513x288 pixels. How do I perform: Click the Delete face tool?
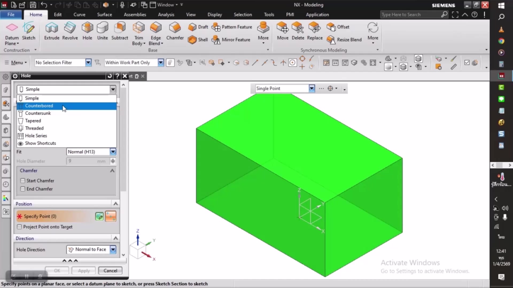click(298, 31)
